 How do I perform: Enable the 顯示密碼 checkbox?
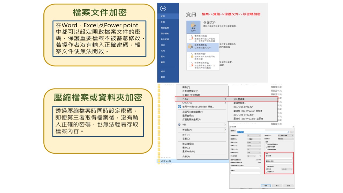(267, 166)
